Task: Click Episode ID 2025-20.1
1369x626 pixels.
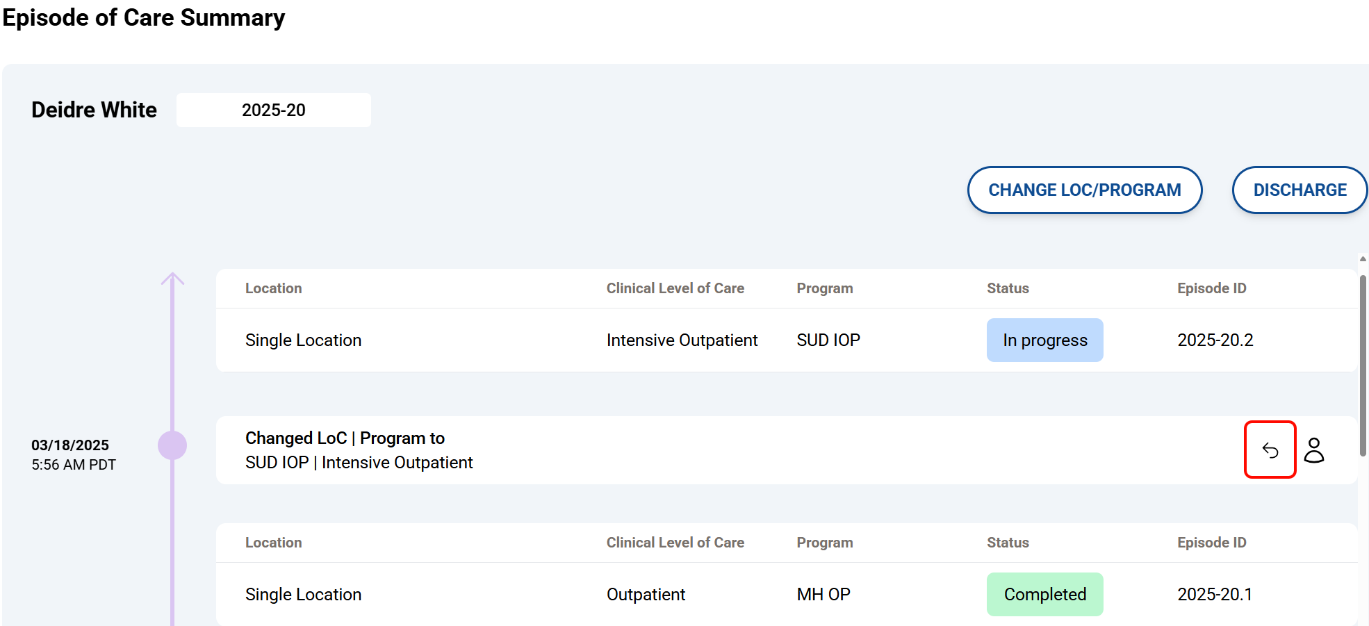Action: click(x=1215, y=594)
